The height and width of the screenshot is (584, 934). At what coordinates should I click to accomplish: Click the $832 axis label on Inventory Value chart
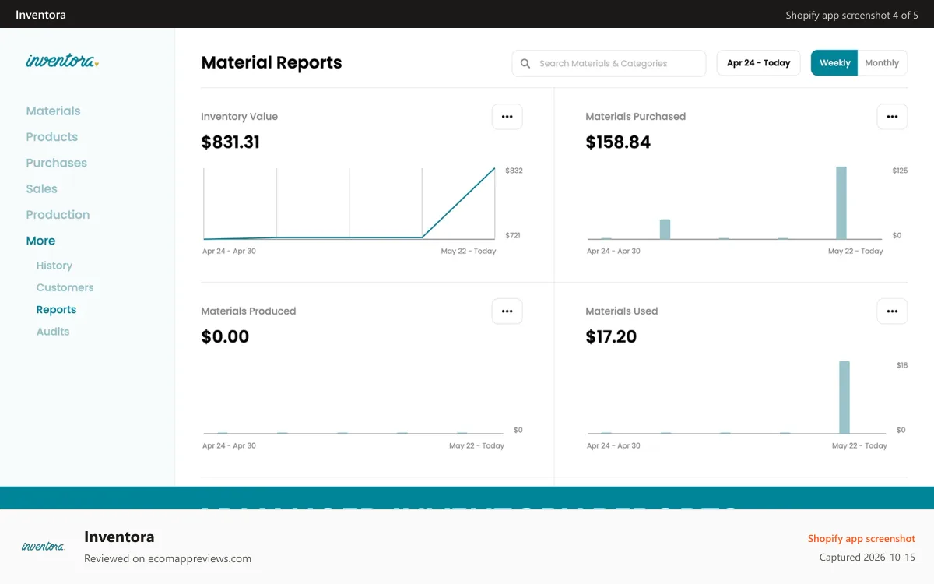[x=514, y=171]
